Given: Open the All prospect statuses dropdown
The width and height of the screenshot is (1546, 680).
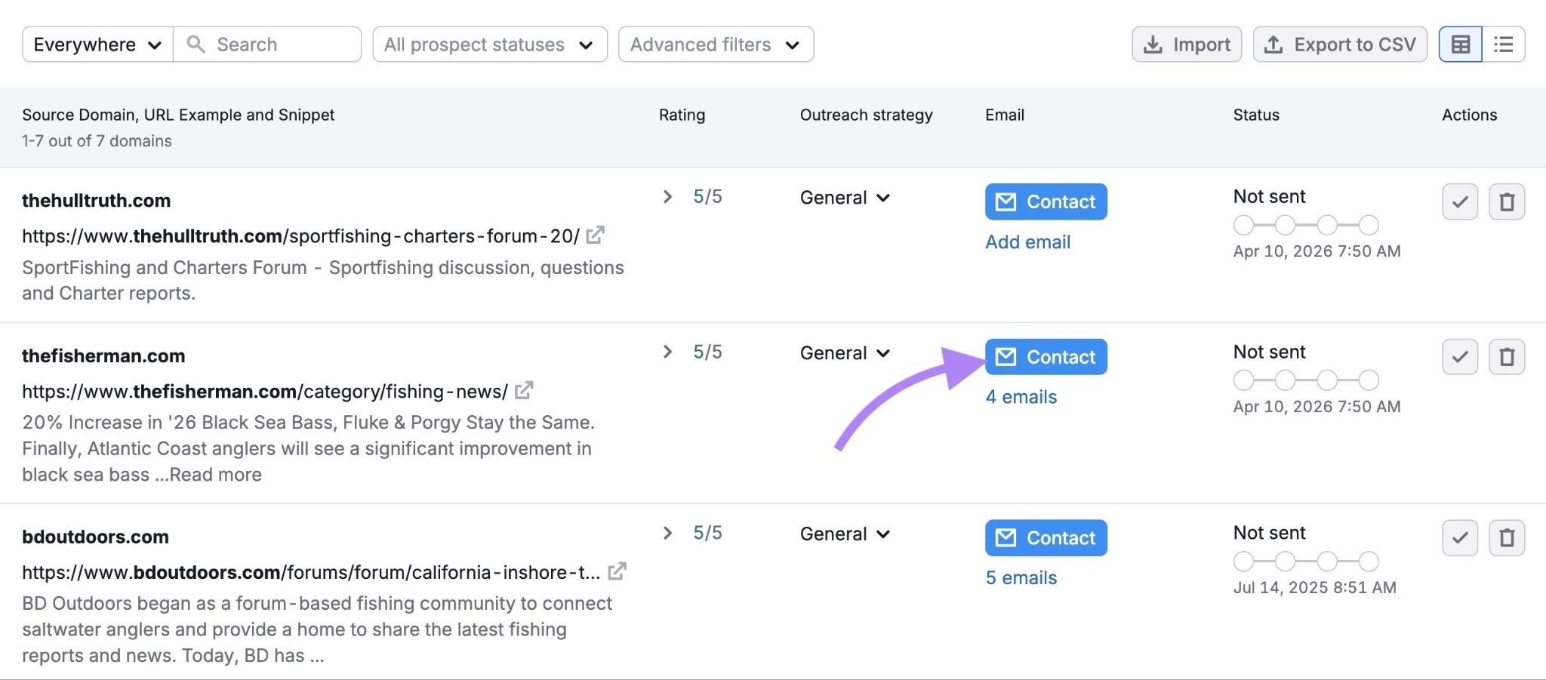Looking at the screenshot, I should click(x=489, y=45).
